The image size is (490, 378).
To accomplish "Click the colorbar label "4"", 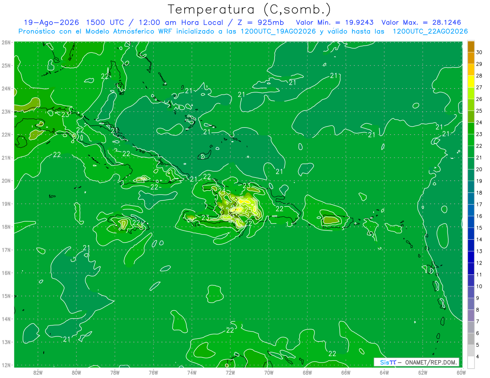I will [x=478, y=357].
